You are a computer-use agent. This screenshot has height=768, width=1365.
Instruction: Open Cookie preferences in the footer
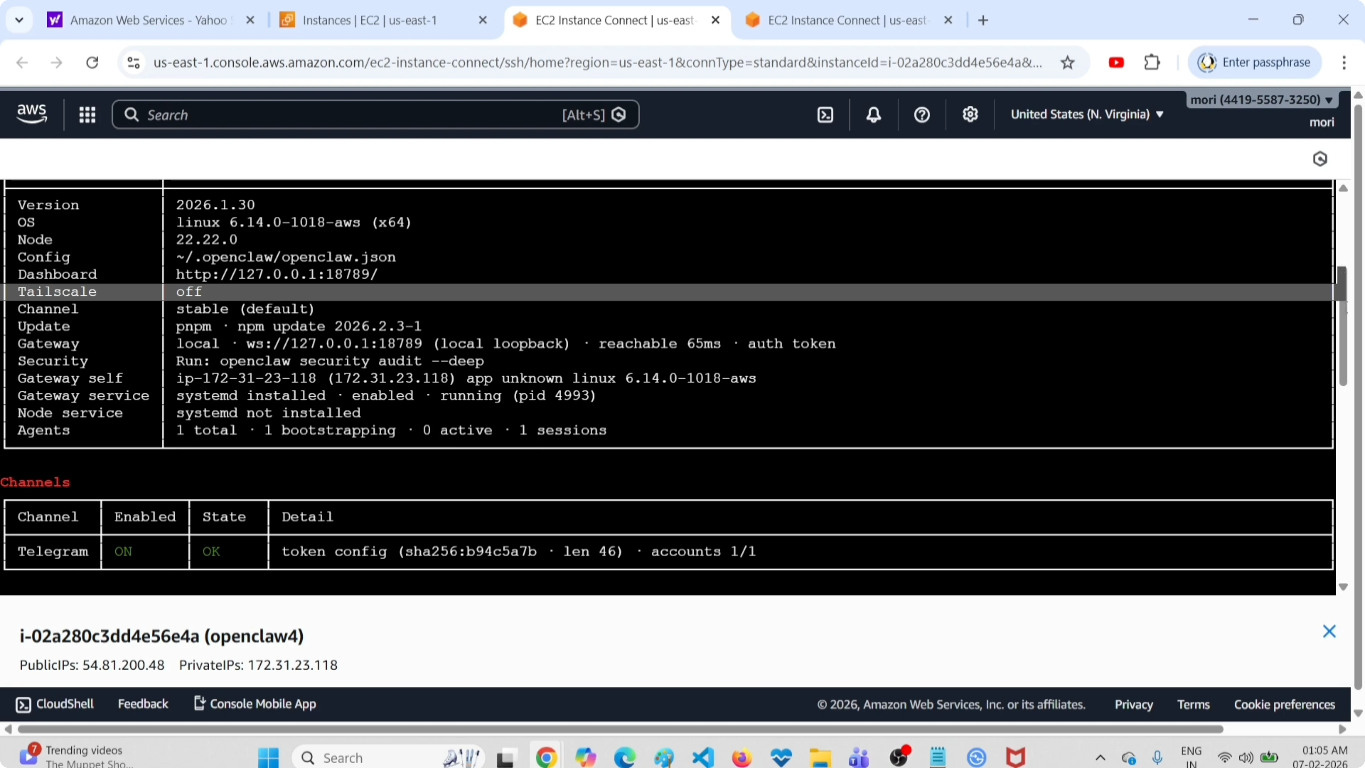click(1285, 703)
